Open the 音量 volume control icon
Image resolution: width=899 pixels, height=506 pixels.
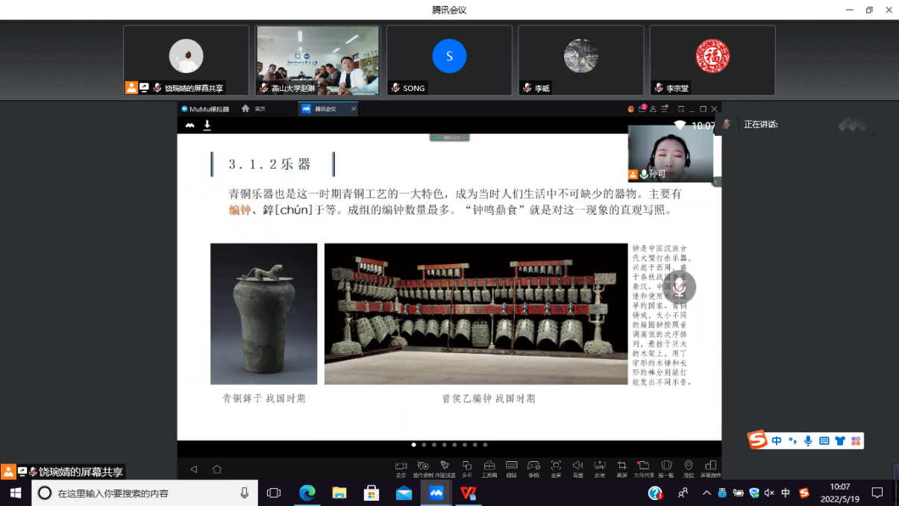point(577,468)
